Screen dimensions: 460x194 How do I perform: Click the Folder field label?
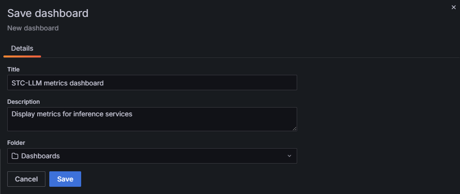pyautogui.click(x=16, y=143)
